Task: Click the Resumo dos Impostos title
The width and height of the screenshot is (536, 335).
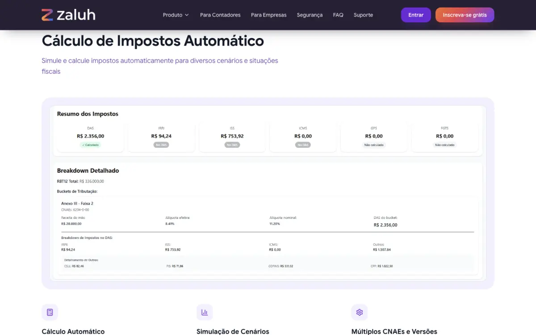Action: tap(88, 114)
